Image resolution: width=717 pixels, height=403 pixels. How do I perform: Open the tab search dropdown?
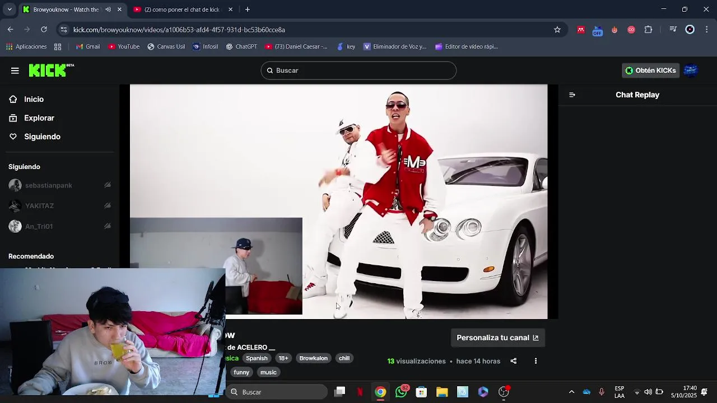tap(9, 10)
